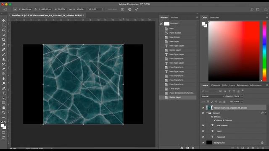The image size is (269, 151).
Task: Switch to the Actions tab
Action: click(174, 18)
